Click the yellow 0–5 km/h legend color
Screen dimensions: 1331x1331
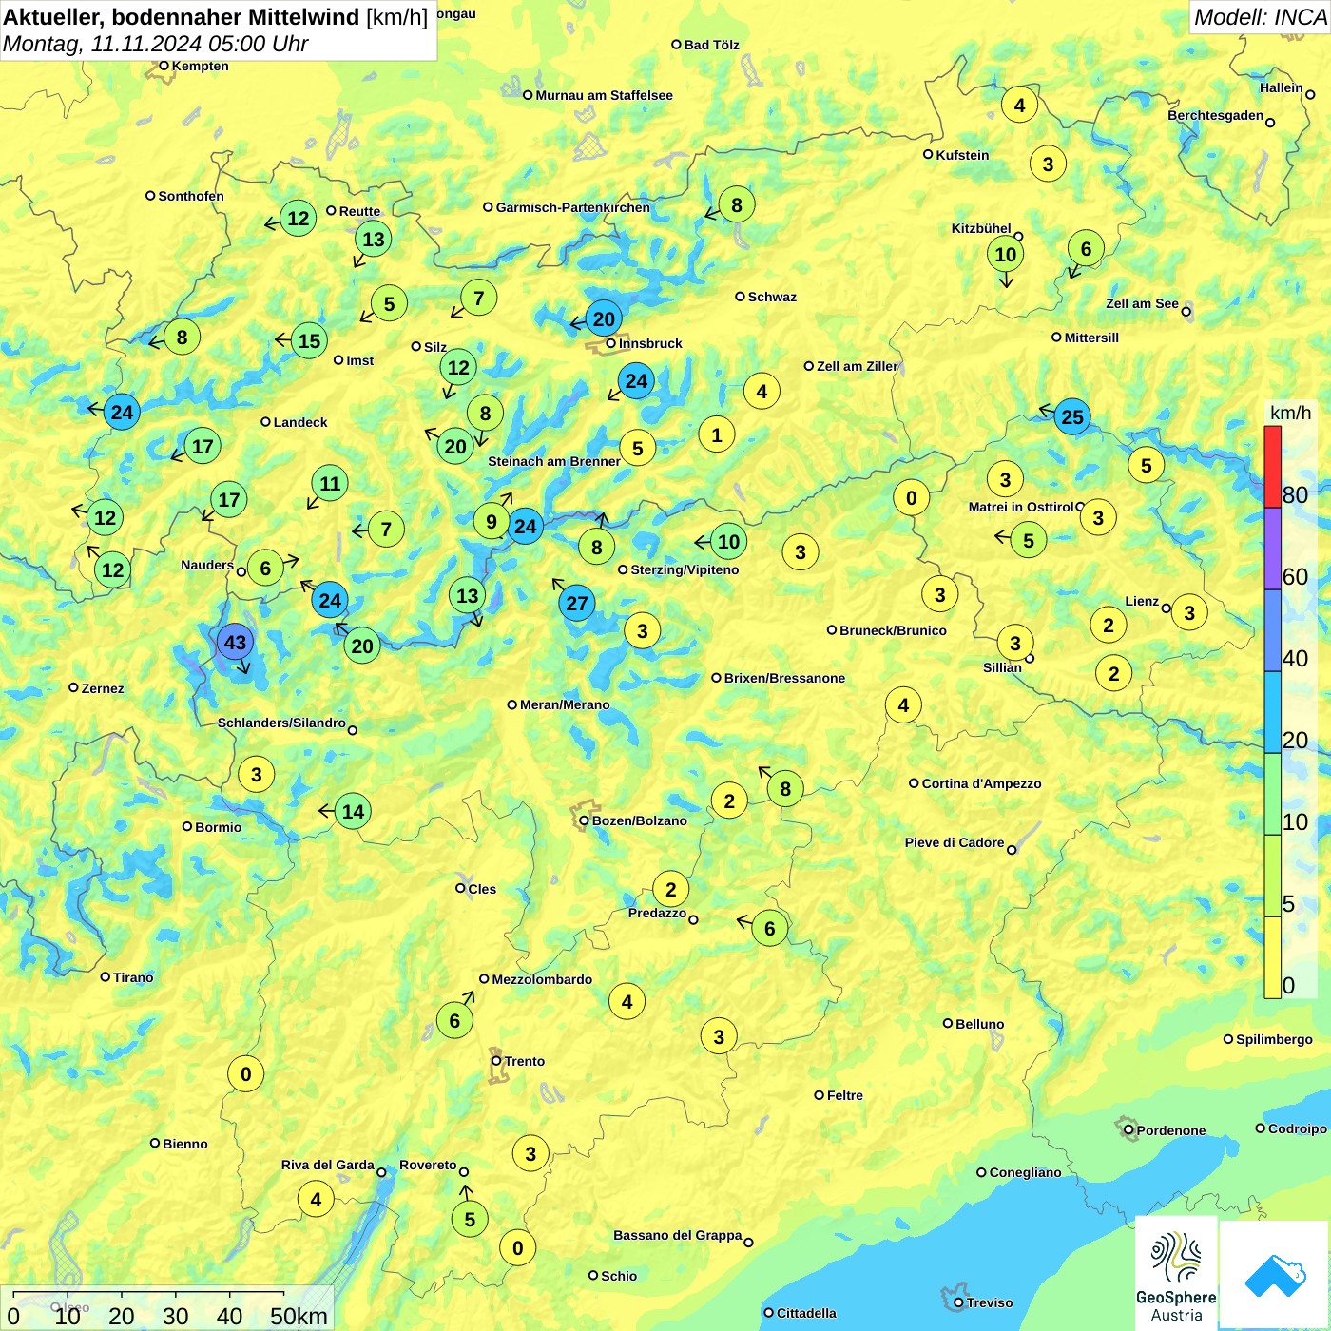pyautogui.click(x=1272, y=957)
